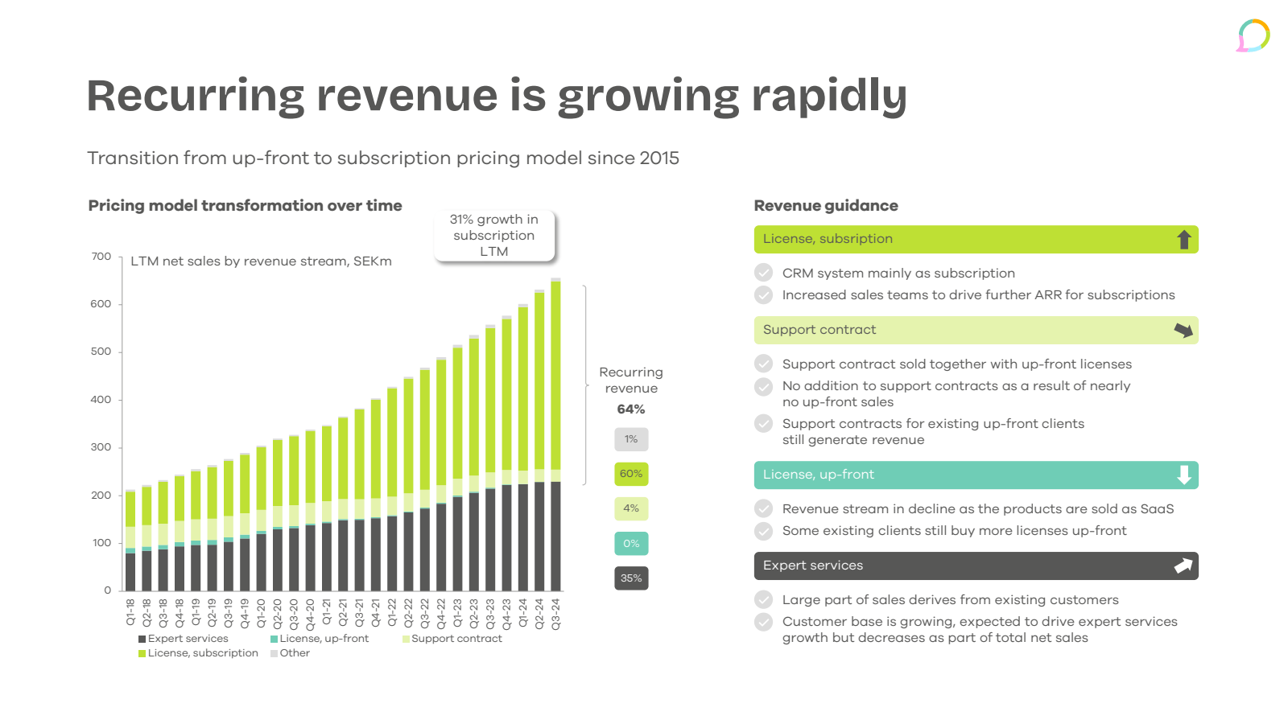Viewport: 1288px width, 724px height.
Task: Click the pale green 4% share badge
Action: 631,508
